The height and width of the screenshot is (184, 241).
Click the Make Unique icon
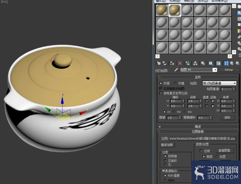195,63
